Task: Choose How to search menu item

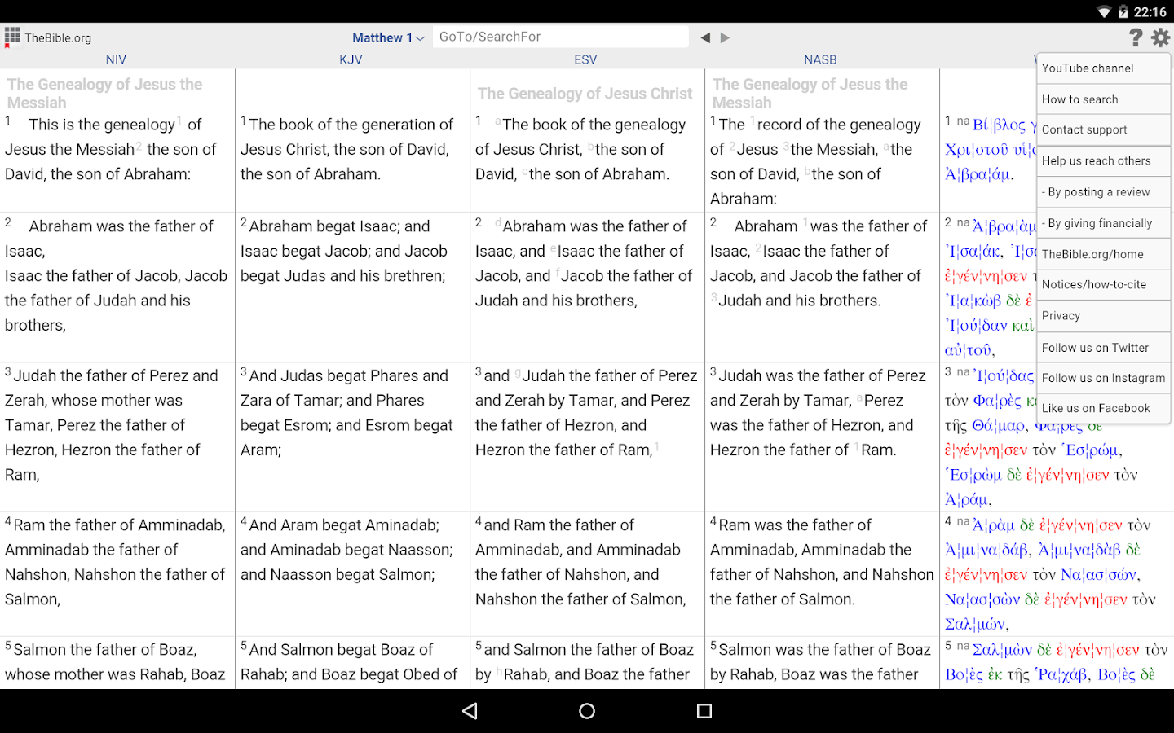Action: [1104, 99]
